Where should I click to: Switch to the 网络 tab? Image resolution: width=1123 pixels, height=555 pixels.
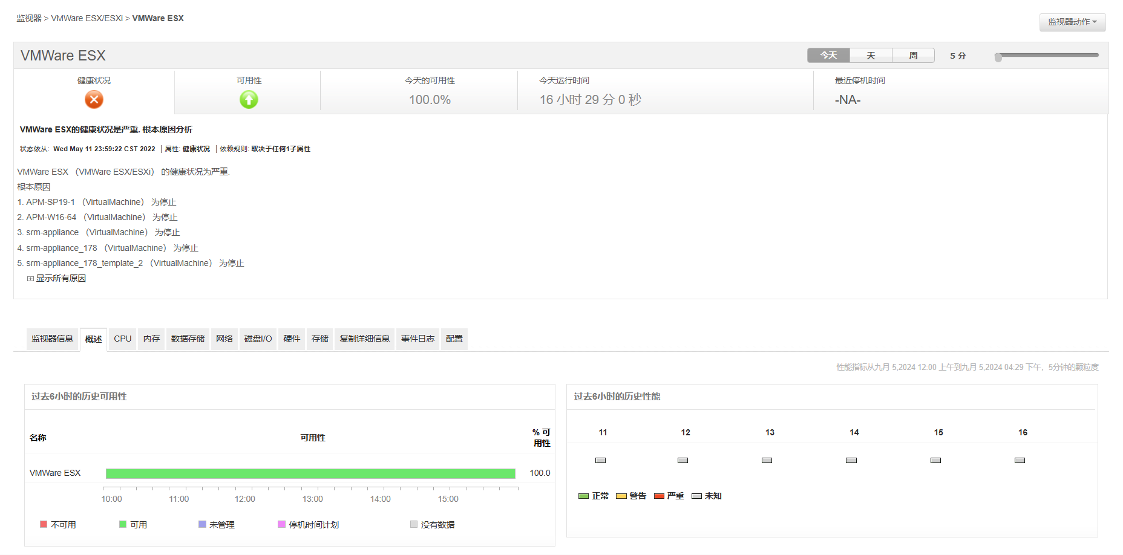pos(224,339)
